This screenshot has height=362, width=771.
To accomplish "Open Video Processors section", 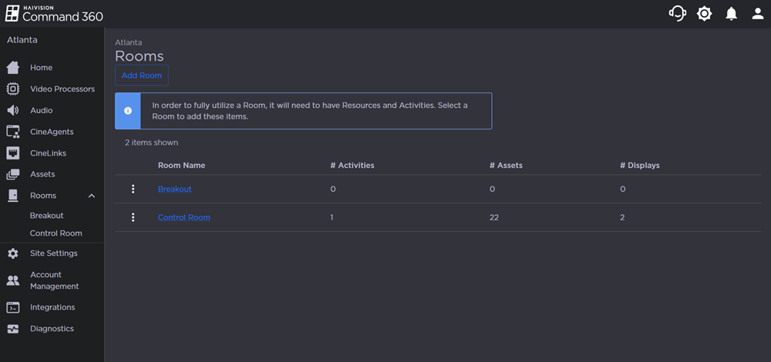I will pos(62,89).
